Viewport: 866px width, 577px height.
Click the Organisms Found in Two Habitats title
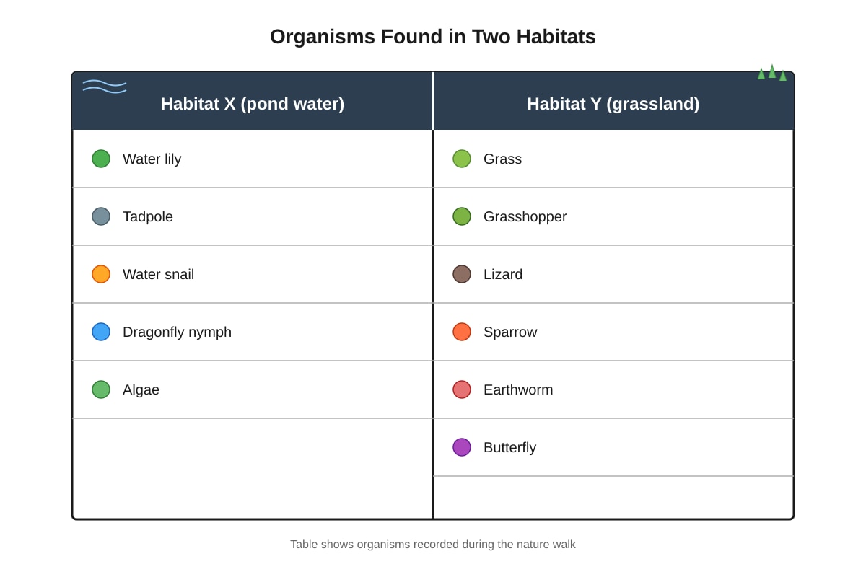pyautogui.click(x=433, y=37)
